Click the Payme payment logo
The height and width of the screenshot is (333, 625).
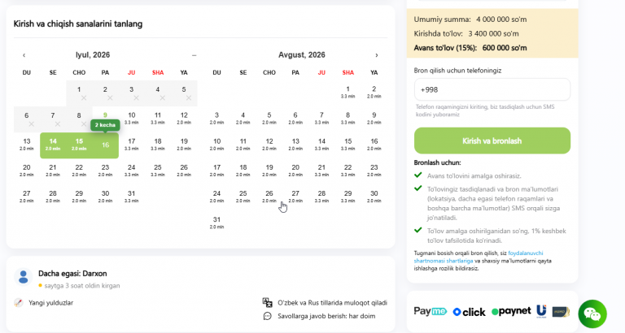tap(430, 311)
